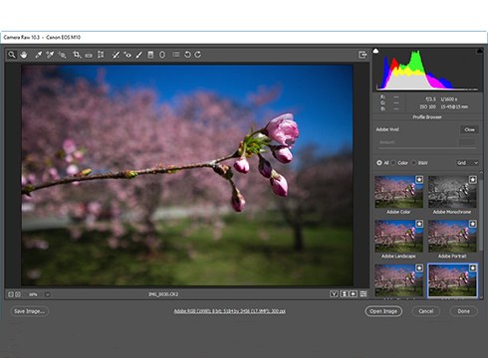This screenshot has height=358, width=488.
Task: Copy current settings to Before
Action: tap(354, 294)
